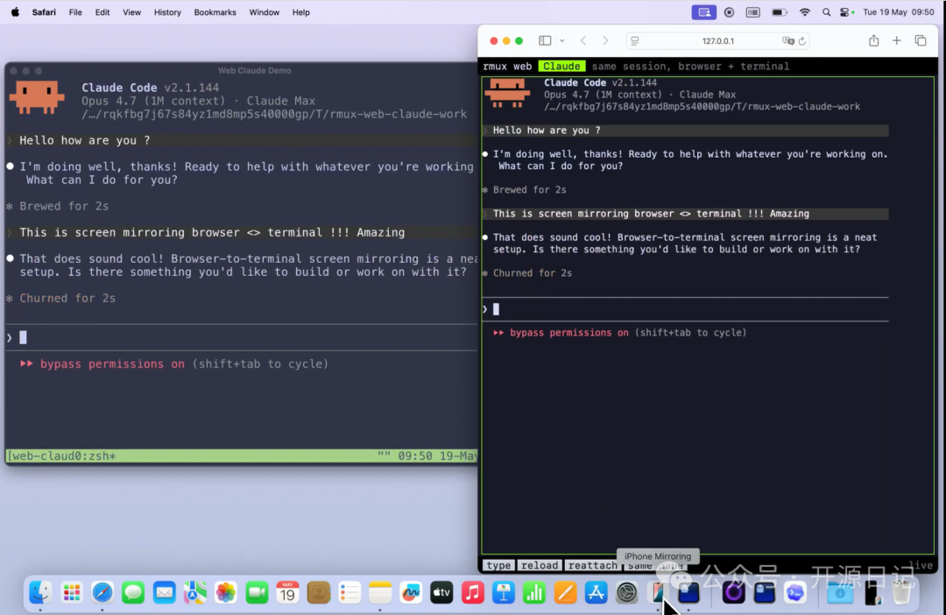The width and height of the screenshot is (946, 615).
Task: Open Music from the Dock
Action: [473, 593]
